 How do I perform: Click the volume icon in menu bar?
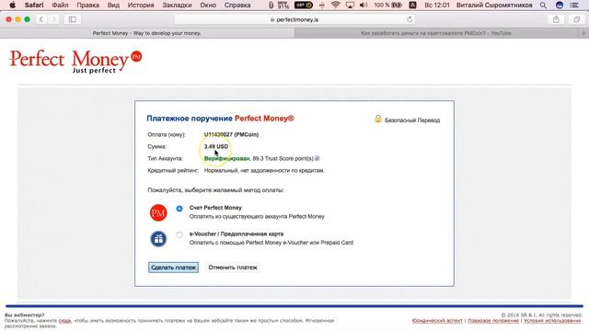364,5
